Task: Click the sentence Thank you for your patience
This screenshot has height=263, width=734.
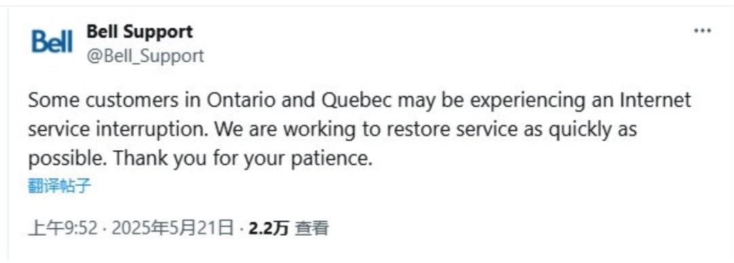Action: [243, 159]
